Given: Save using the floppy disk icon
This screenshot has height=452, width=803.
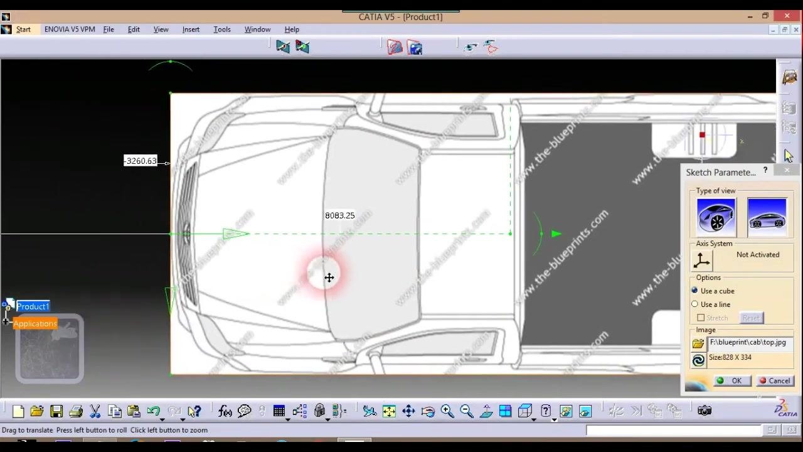Looking at the screenshot, I should coord(56,411).
